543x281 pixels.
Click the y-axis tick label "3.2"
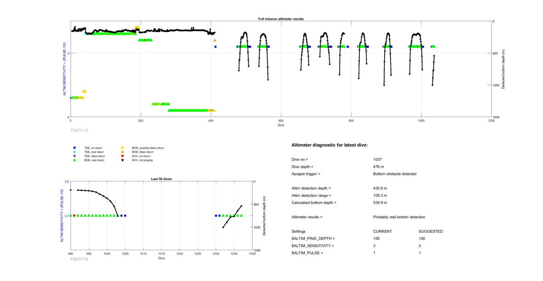tap(67, 182)
